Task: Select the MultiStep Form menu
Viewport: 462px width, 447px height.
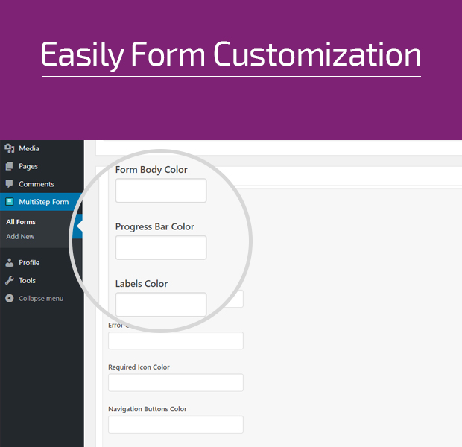Action: pyautogui.click(x=44, y=202)
